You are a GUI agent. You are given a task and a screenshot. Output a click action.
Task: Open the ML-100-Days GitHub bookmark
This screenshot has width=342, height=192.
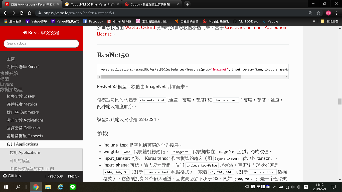tap(245, 21)
